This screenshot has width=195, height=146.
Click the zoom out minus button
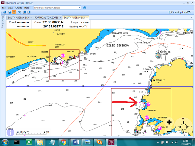coord(169,131)
